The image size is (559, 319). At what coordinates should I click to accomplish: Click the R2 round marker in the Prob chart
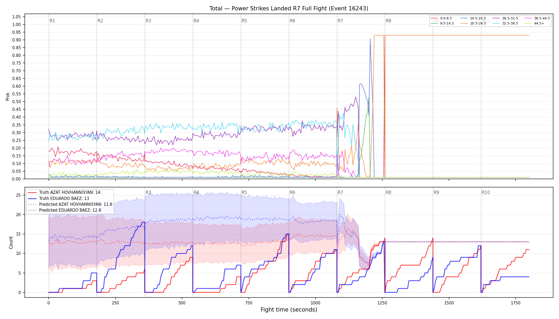tap(100, 21)
